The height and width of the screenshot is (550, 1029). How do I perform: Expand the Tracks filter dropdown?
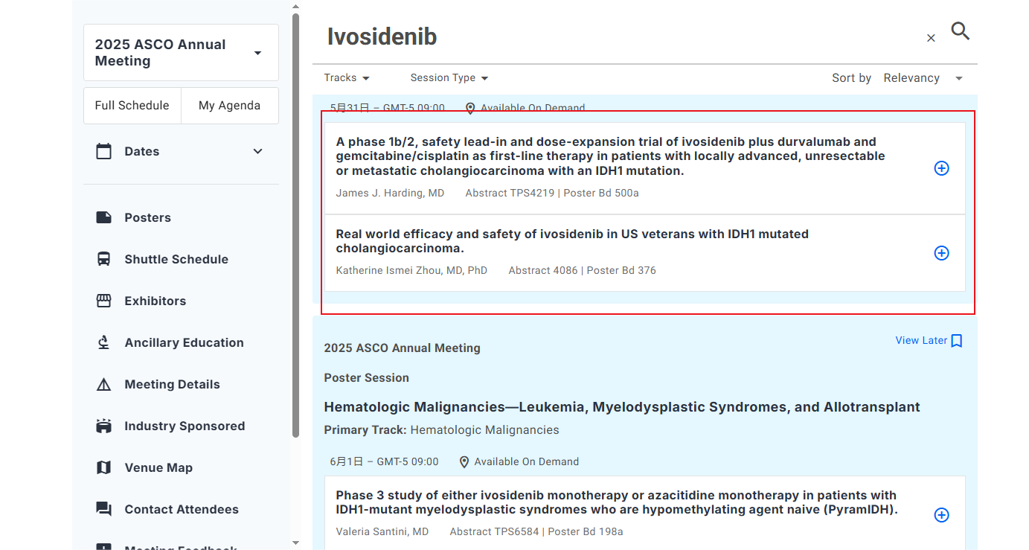(347, 78)
